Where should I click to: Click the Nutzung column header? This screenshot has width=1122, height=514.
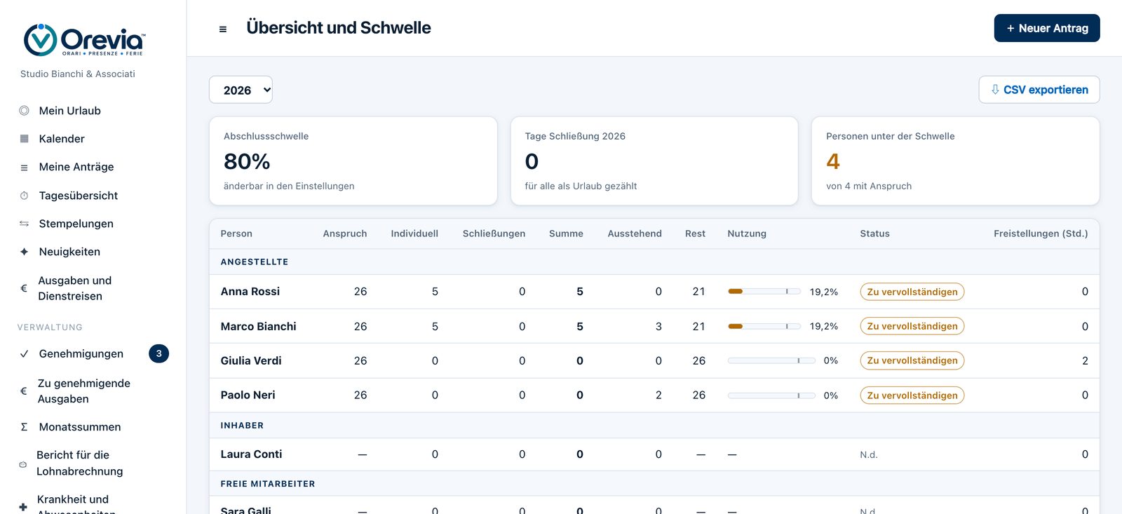point(747,234)
